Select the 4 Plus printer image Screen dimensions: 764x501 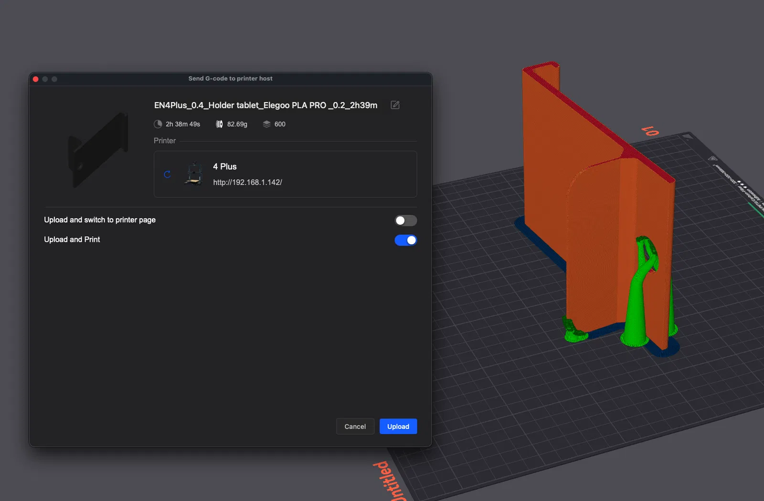pos(194,174)
